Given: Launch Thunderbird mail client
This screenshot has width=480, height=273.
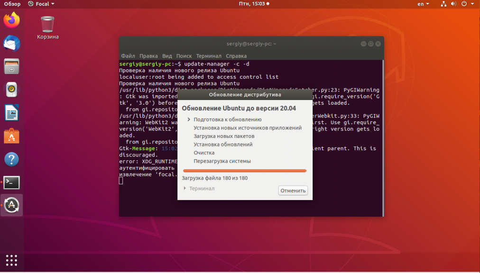Looking at the screenshot, I should 12,44.
